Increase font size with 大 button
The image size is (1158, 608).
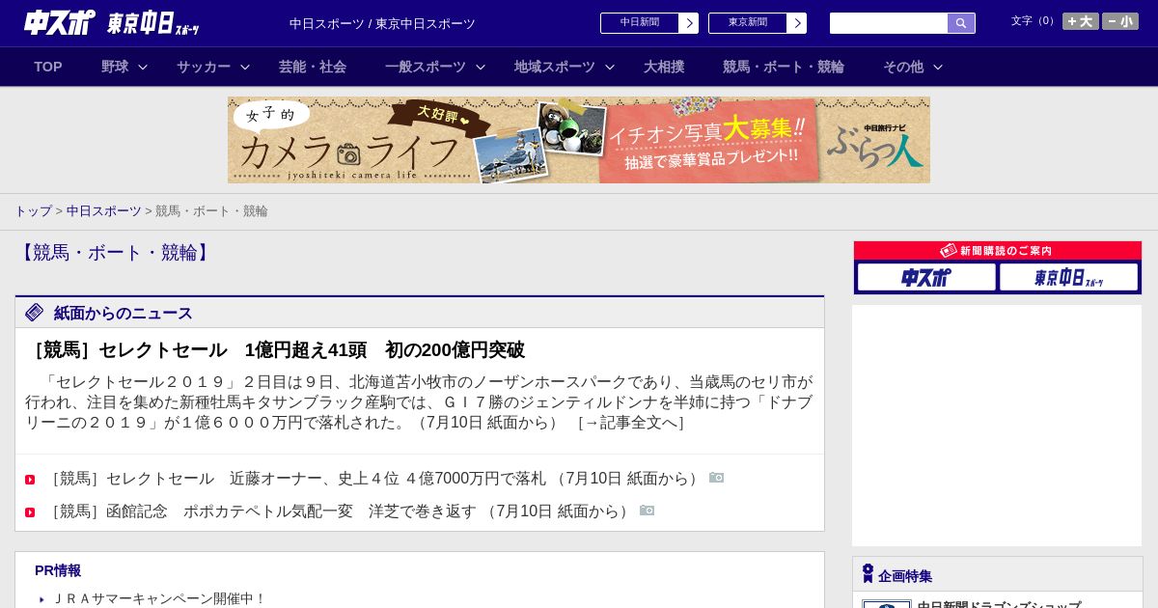click(x=1080, y=21)
